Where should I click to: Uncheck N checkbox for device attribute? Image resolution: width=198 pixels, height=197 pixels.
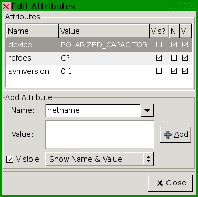pos(174,45)
